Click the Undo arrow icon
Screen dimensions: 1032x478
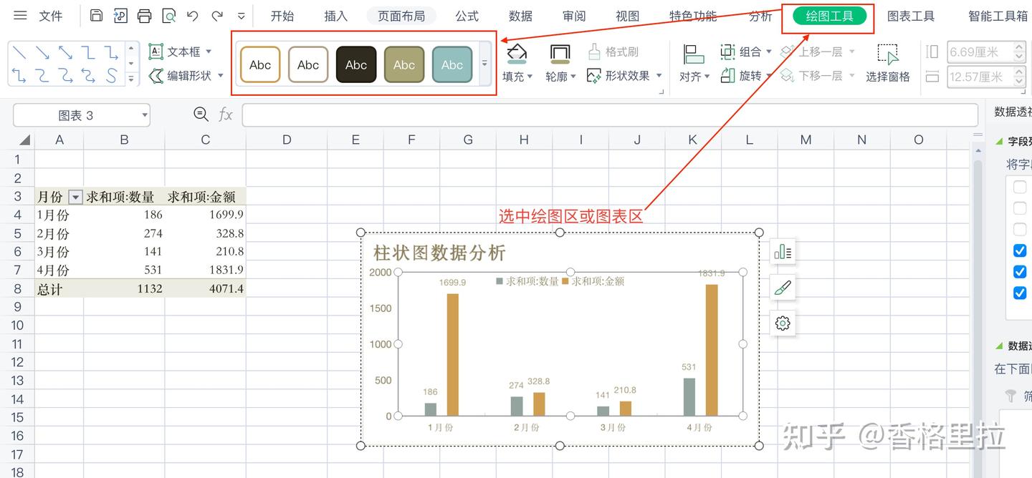pyautogui.click(x=192, y=16)
